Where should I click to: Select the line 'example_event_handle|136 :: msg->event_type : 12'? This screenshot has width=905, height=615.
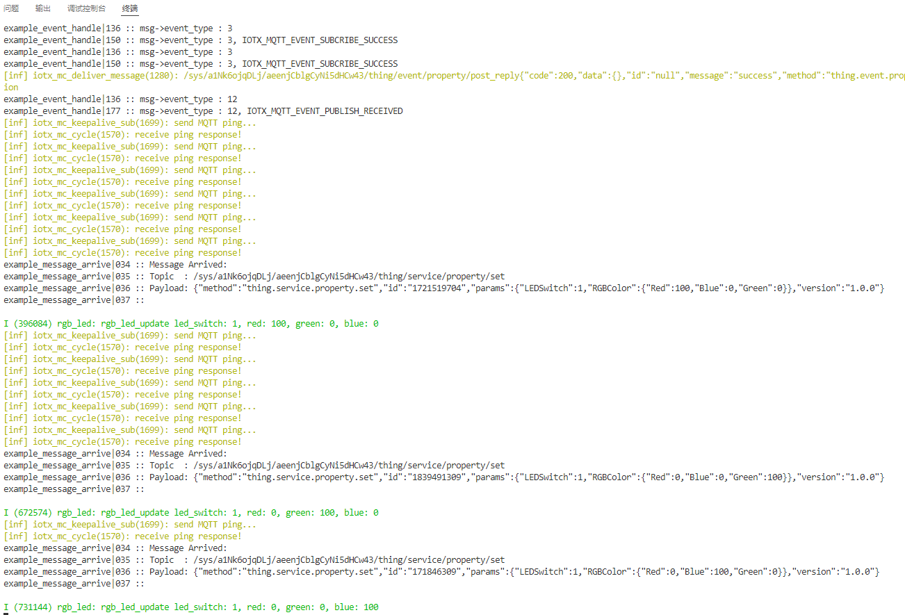click(120, 99)
